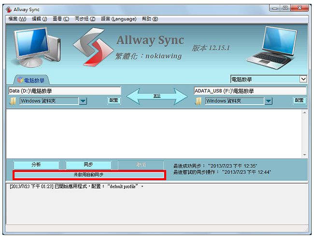Image resolution: width=314 pixels, height=237 pixels.
Task: Open the 同步組 (Z) menu
Action: pyautogui.click(x=85, y=19)
